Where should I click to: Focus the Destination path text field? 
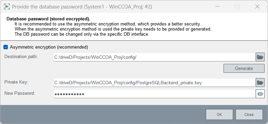click(x=155, y=57)
